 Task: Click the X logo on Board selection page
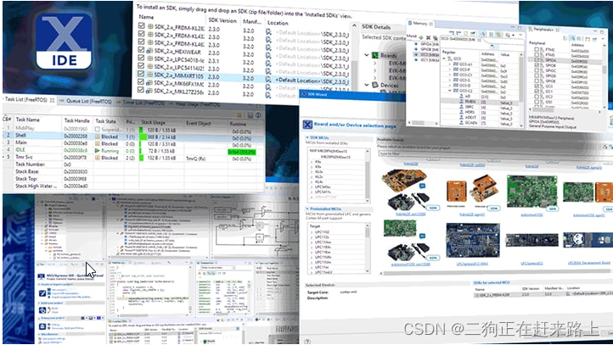(x=307, y=125)
